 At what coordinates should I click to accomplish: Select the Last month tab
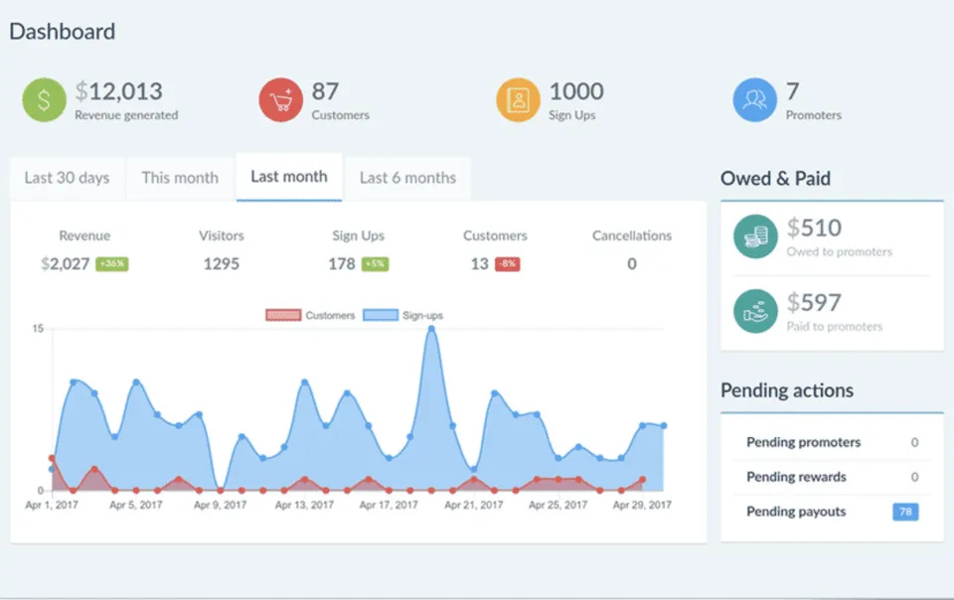288,178
